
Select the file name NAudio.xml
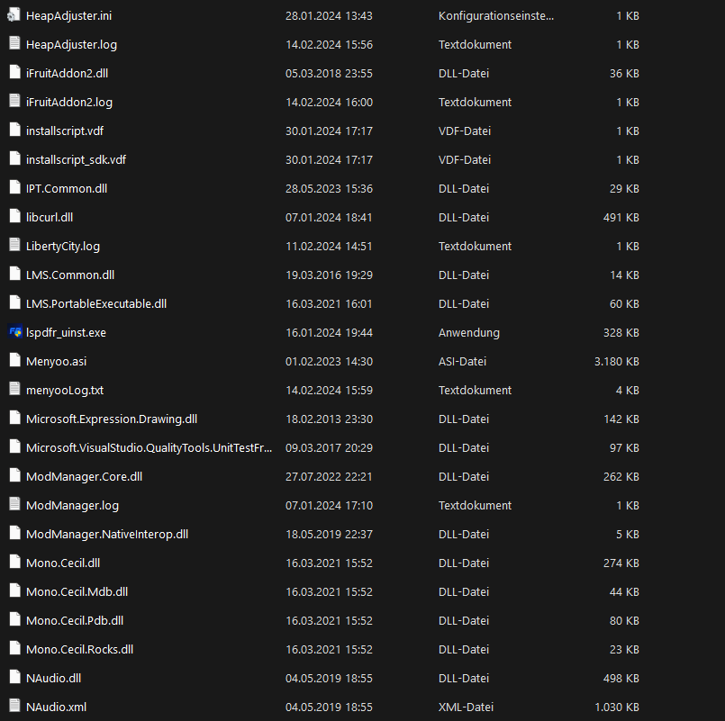coord(57,707)
